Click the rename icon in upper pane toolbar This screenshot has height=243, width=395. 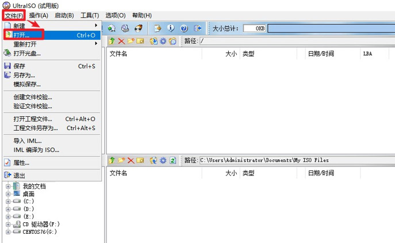[x=140, y=41]
